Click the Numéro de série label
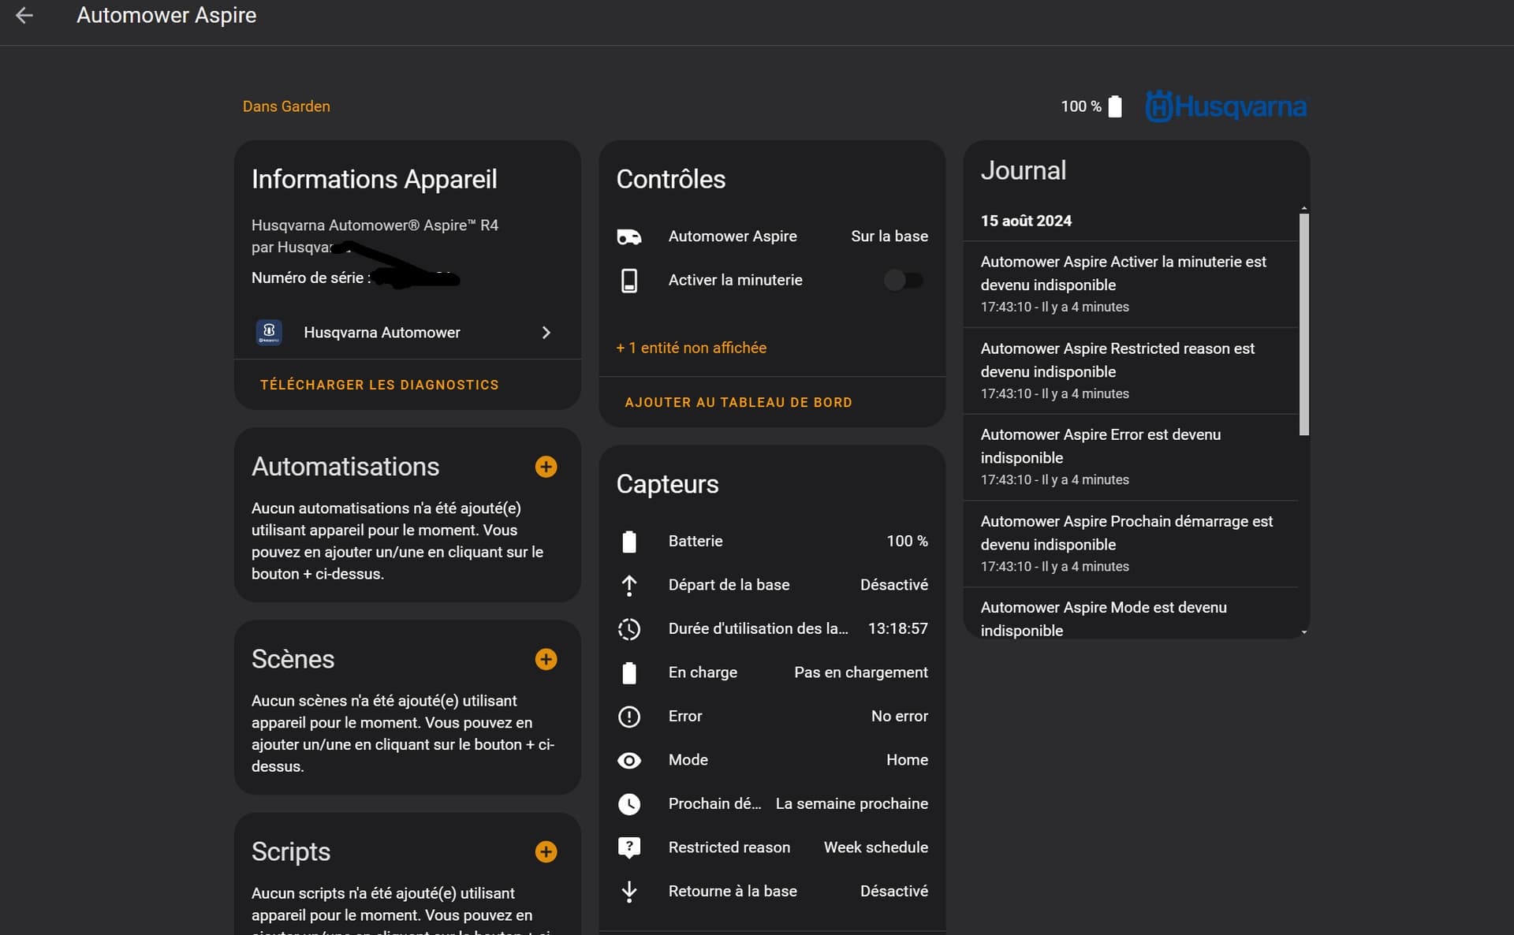 point(311,278)
